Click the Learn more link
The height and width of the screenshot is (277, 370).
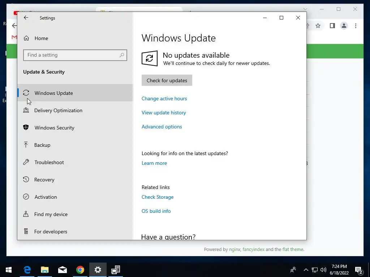(x=154, y=163)
